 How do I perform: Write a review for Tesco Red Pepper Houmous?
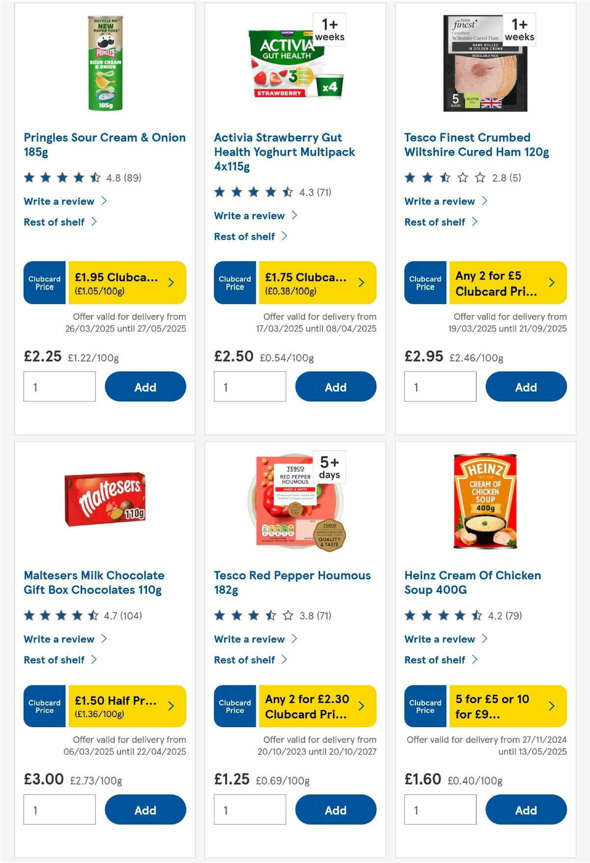pyautogui.click(x=249, y=639)
